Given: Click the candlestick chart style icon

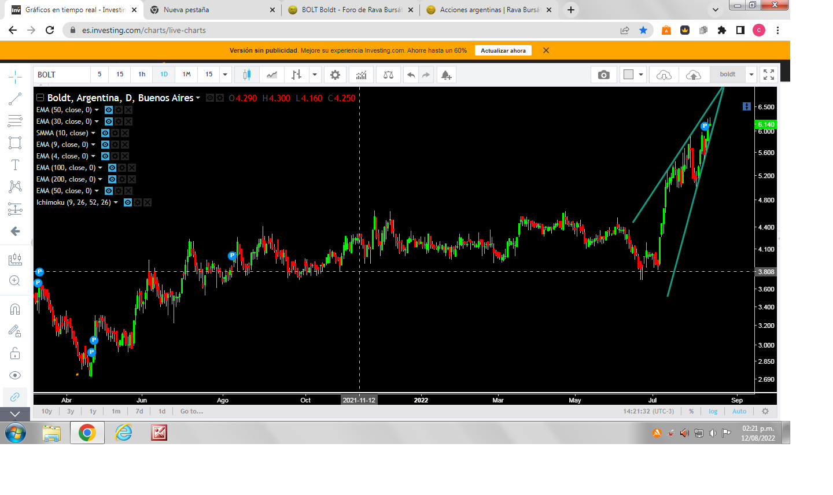Looking at the screenshot, I should [247, 75].
